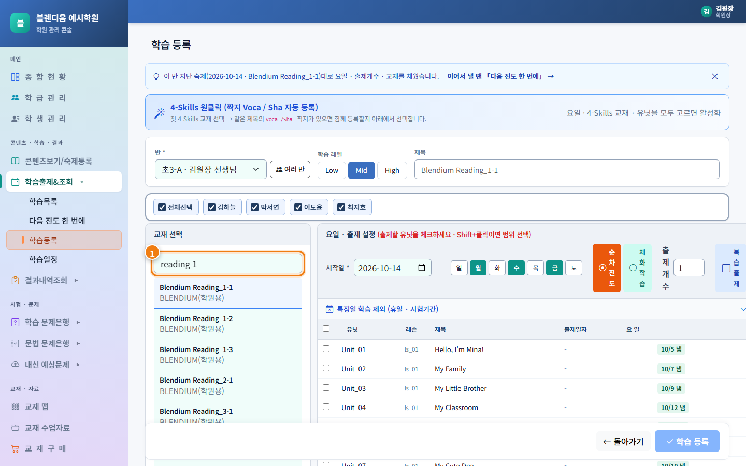This screenshot has width=746, height=466.
Task: Click the 여러 반 button
Action: coord(290,169)
